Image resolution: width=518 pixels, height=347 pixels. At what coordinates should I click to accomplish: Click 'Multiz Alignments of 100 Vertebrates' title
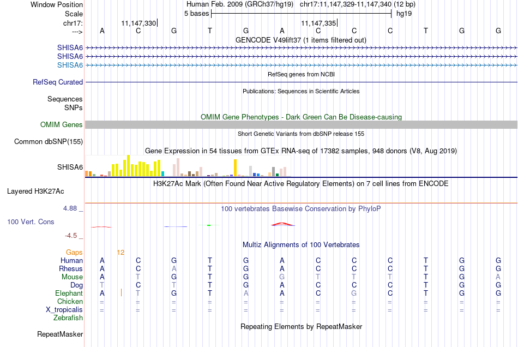coord(301,244)
